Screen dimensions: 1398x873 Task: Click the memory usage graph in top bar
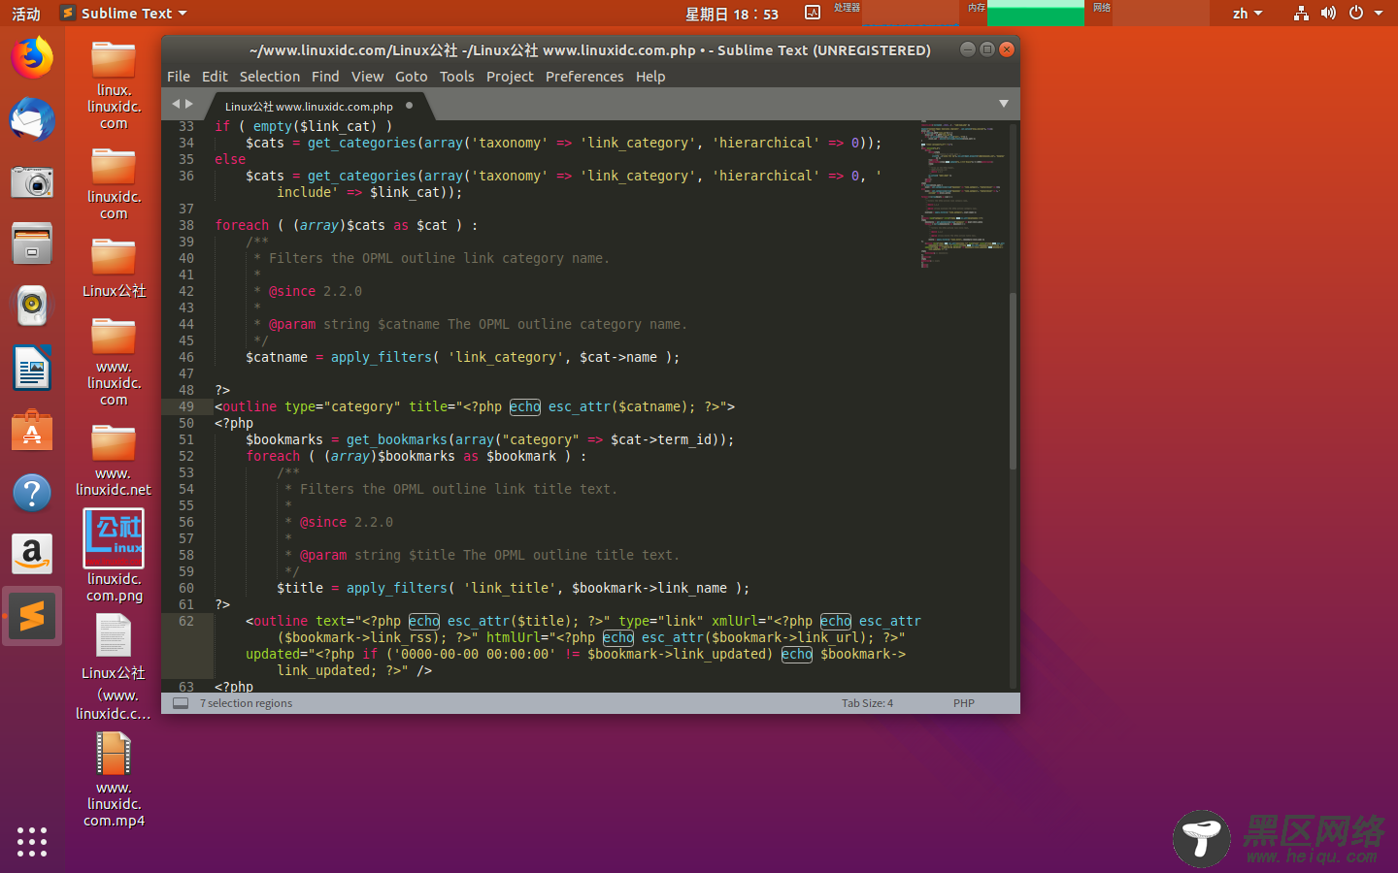(1035, 13)
